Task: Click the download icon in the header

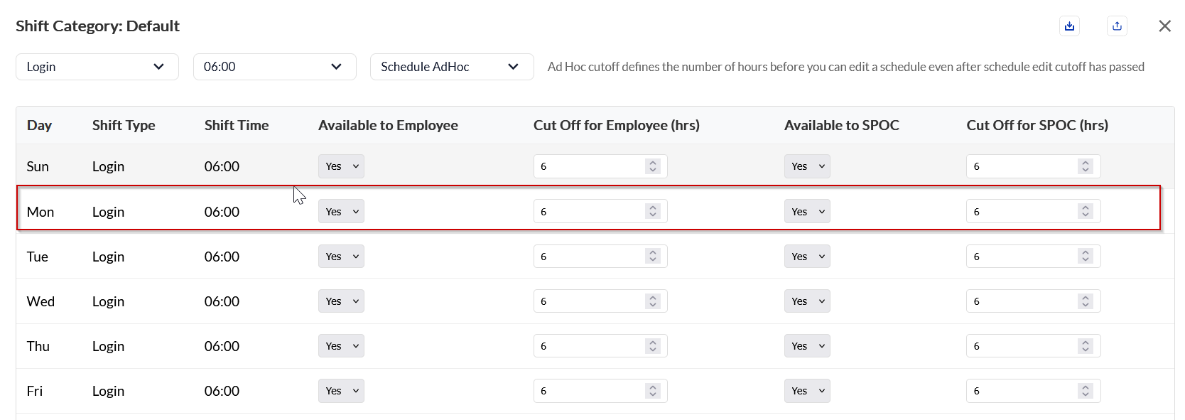Action: (x=1069, y=26)
